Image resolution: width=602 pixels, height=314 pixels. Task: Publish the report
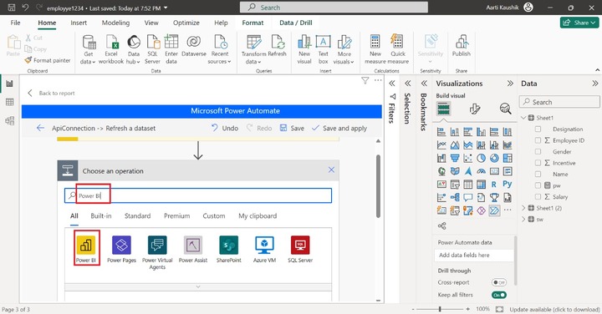click(x=461, y=46)
